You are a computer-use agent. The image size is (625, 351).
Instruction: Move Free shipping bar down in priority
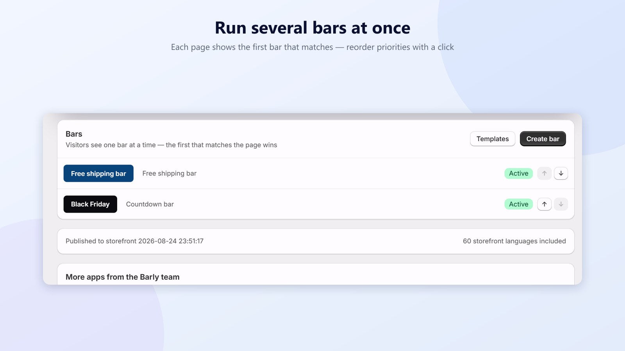tap(561, 173)
